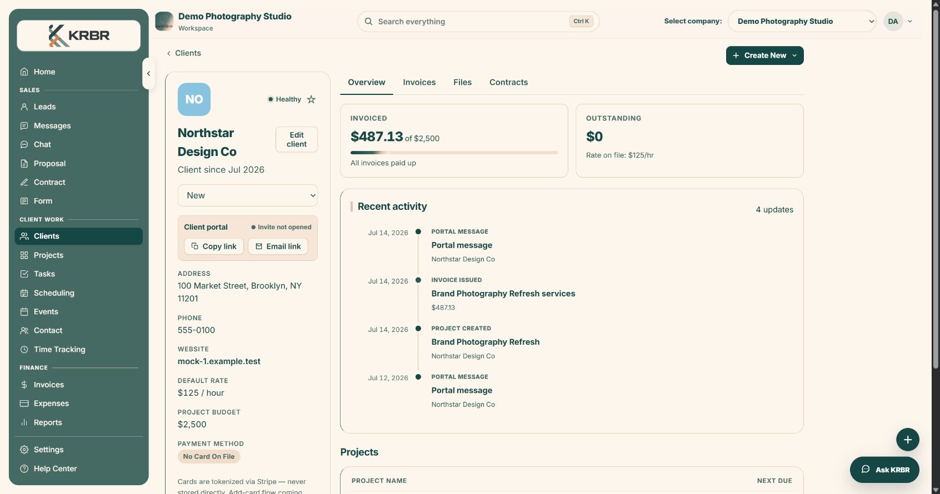Click the $487.13 invoiced amount
940x494 pixels.
click(377, 137)
